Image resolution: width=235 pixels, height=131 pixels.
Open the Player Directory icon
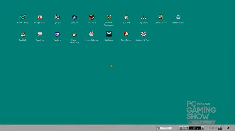74,34
